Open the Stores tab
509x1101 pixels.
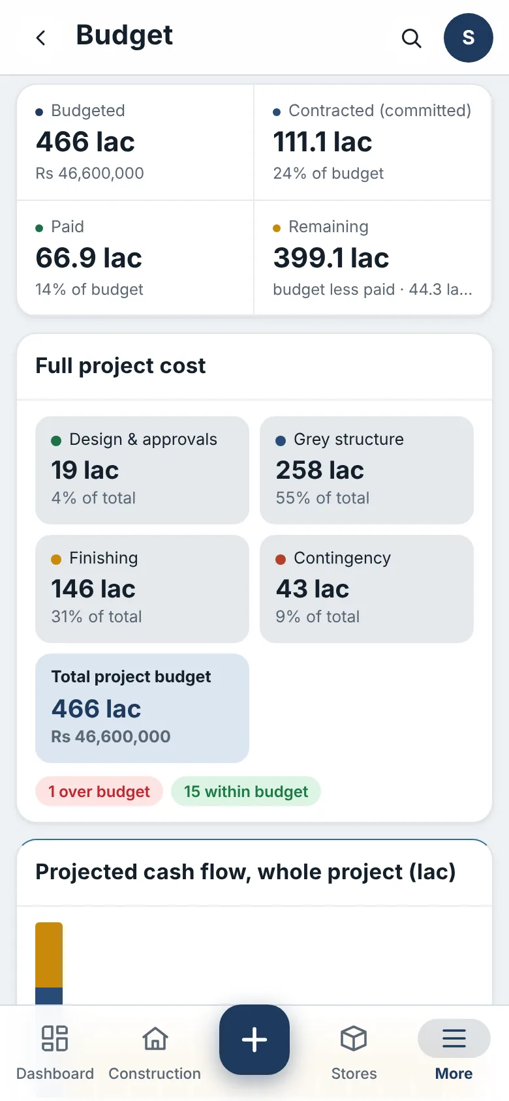[x=354, y=1053]
